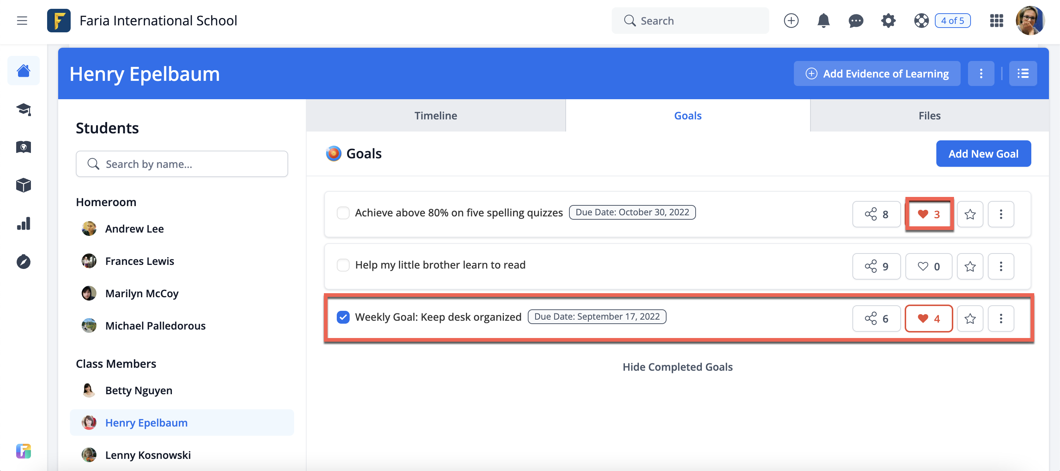Screen dimensions: 1060x471
Task: Click the Goals target icon
Action: click(x=333, y=154)
